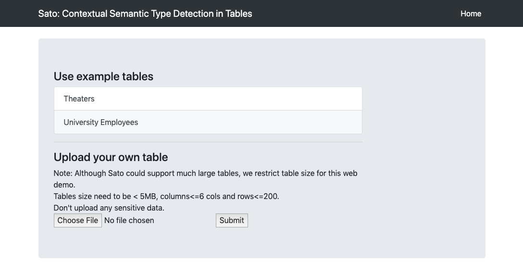Image resolution: width=523 pixels, height=275 pixels.
Task: Click the 'Don't upload any sensitive data' text
Action: [109, 208]
